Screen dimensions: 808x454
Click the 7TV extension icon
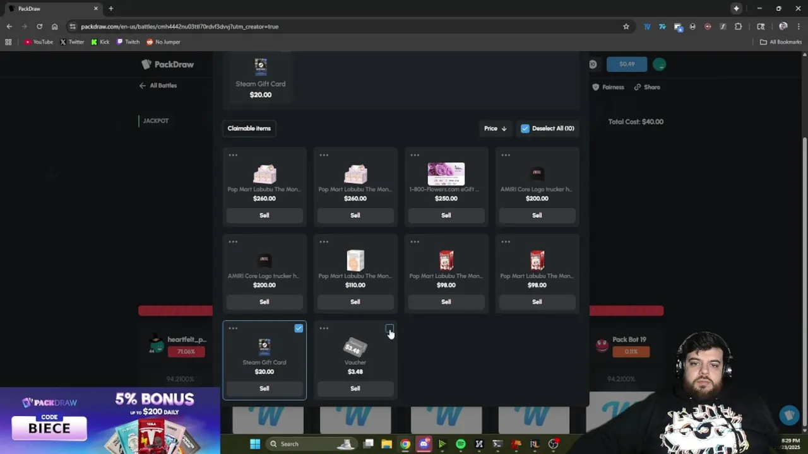pyautogui.click(x=662, y=26)
